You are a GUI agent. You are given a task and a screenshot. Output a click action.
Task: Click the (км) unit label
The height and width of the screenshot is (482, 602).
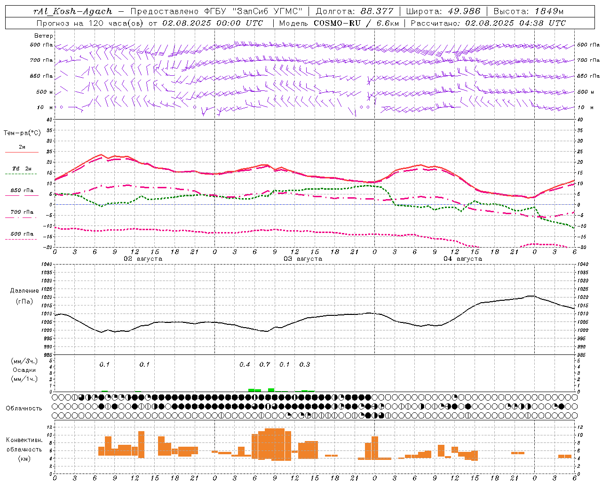pyautogui.click(x=24, y=458)
